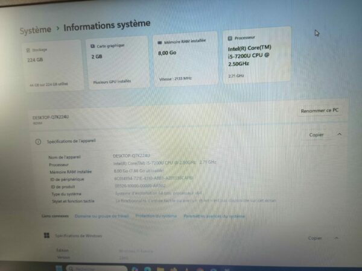Open the Carte graphique card showing 2 GB

(x=118, y=62)
